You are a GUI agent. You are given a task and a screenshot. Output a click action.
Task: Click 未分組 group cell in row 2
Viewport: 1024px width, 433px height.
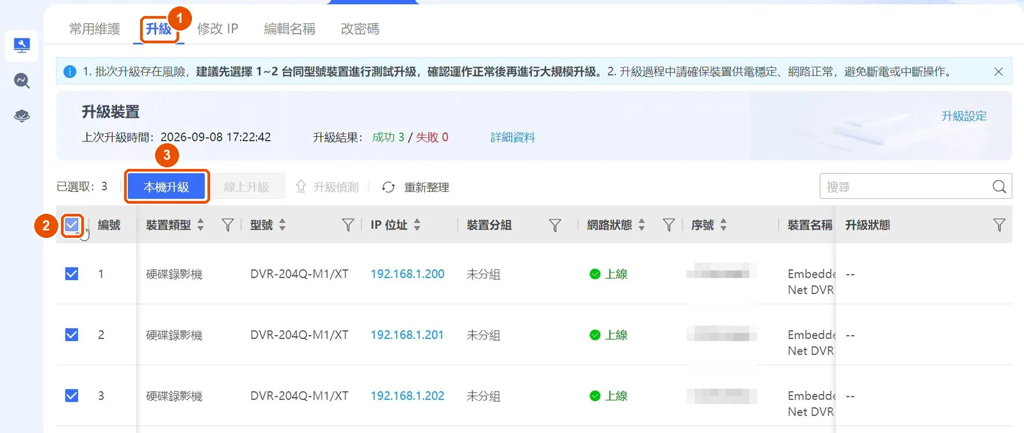click(x=483, y=335)
